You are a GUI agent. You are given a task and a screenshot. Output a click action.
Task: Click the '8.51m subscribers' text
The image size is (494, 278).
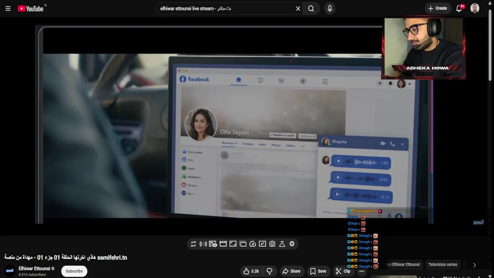pos(32,275)
